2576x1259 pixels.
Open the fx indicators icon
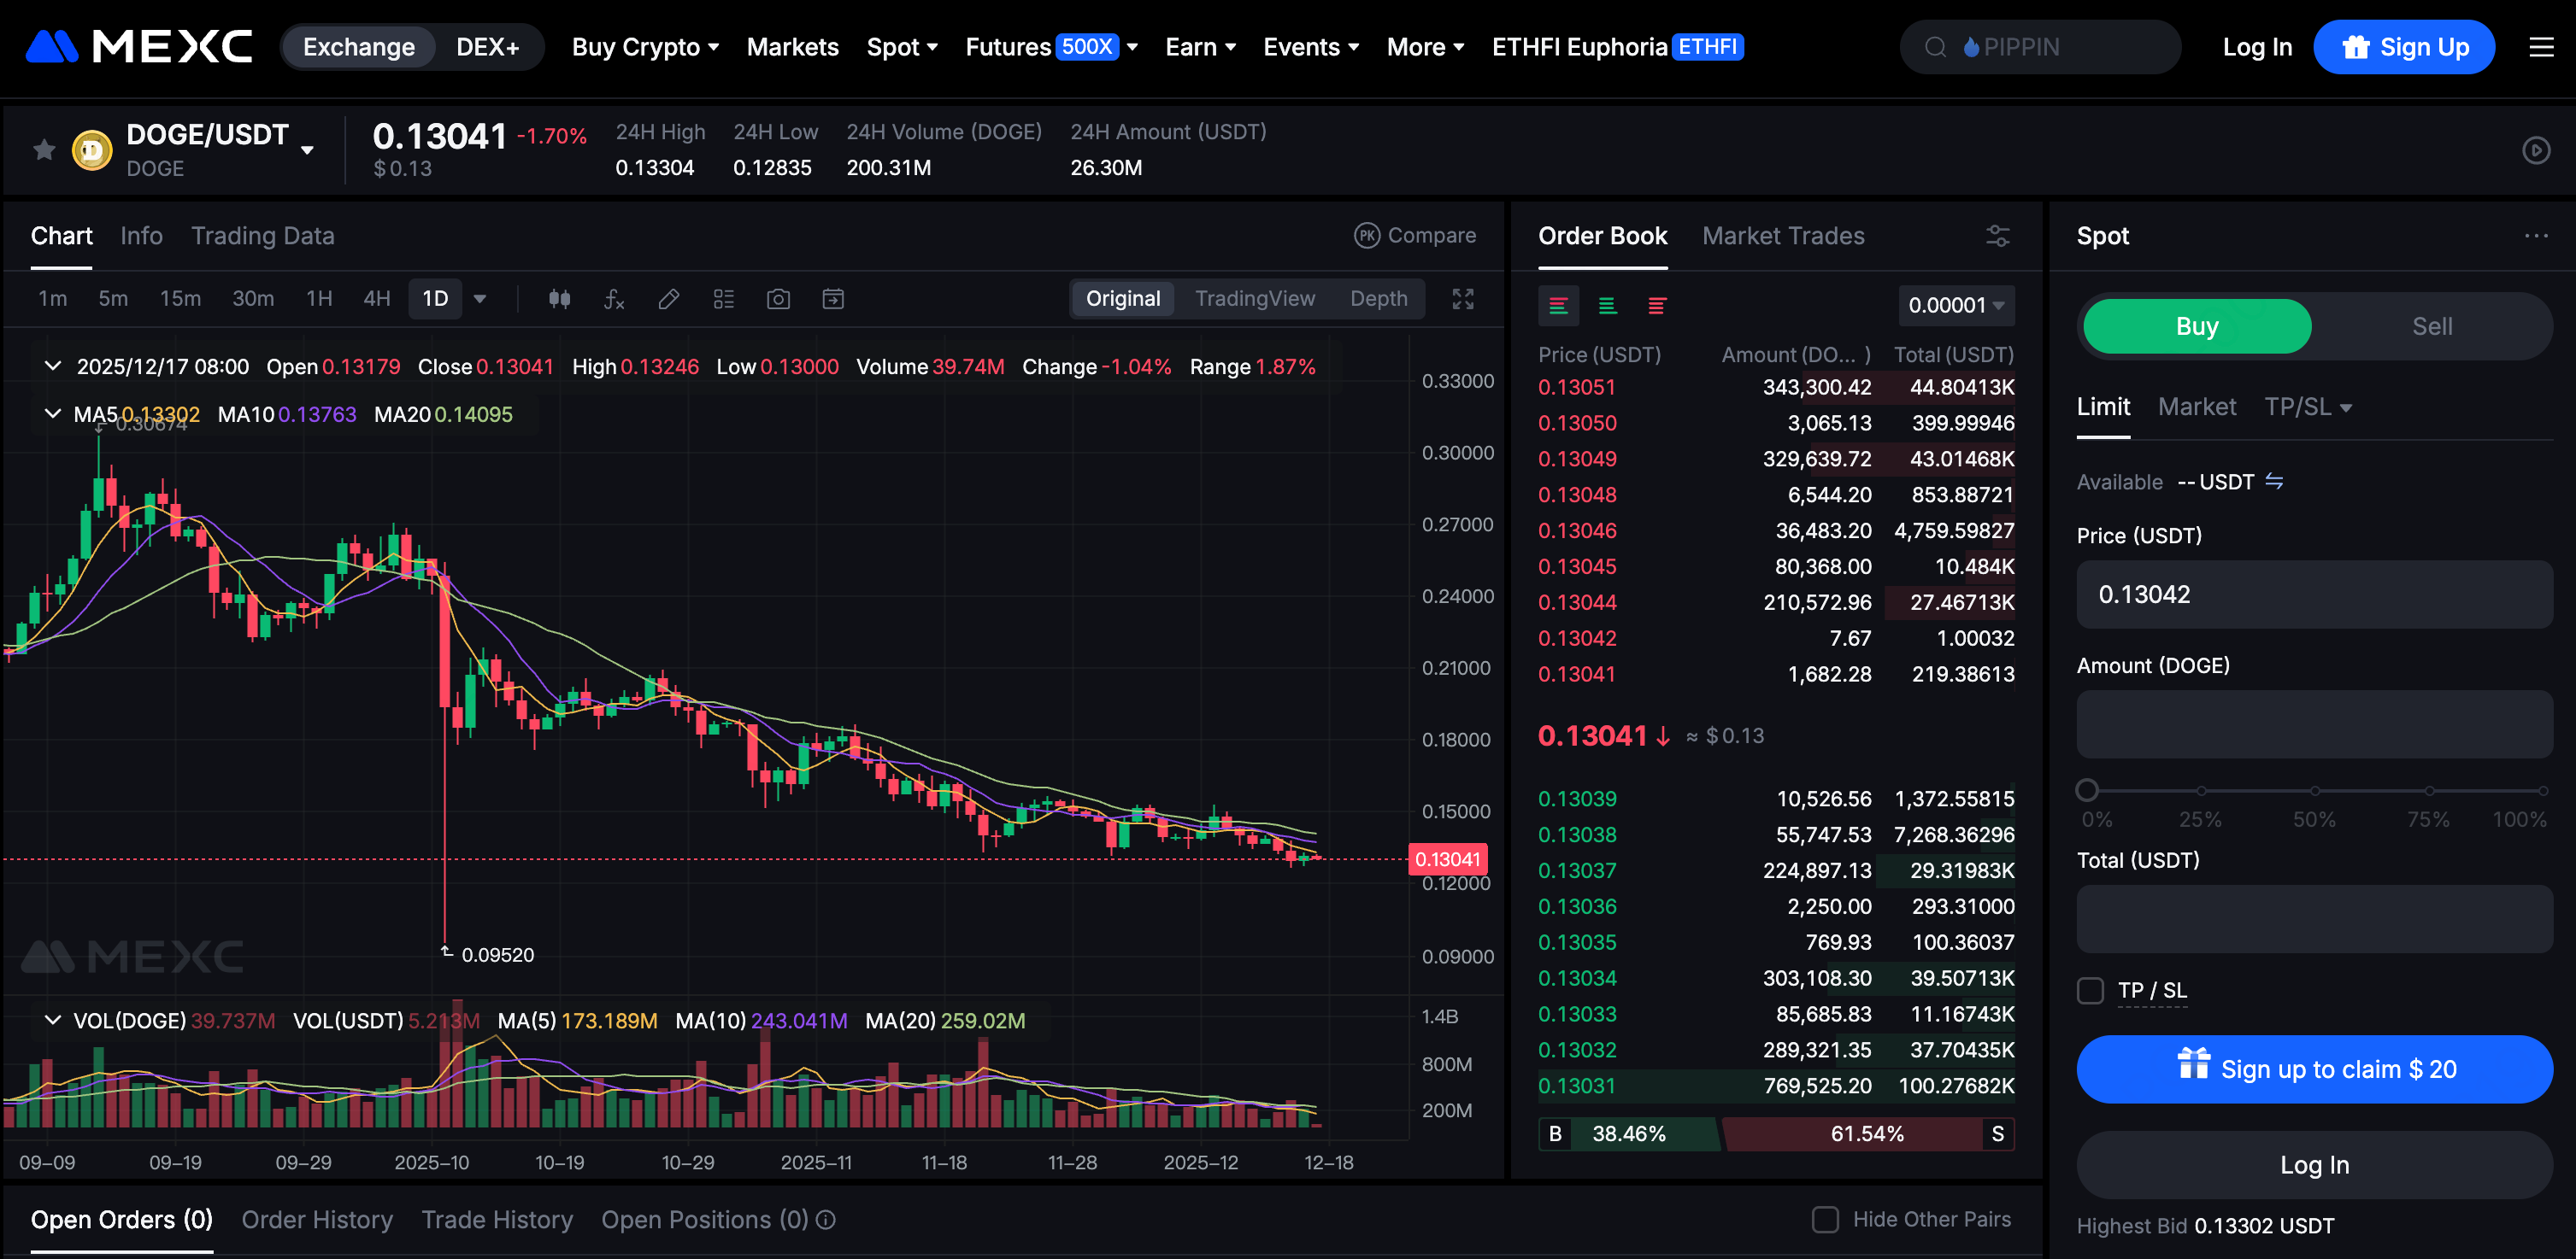tap(614, 299)
